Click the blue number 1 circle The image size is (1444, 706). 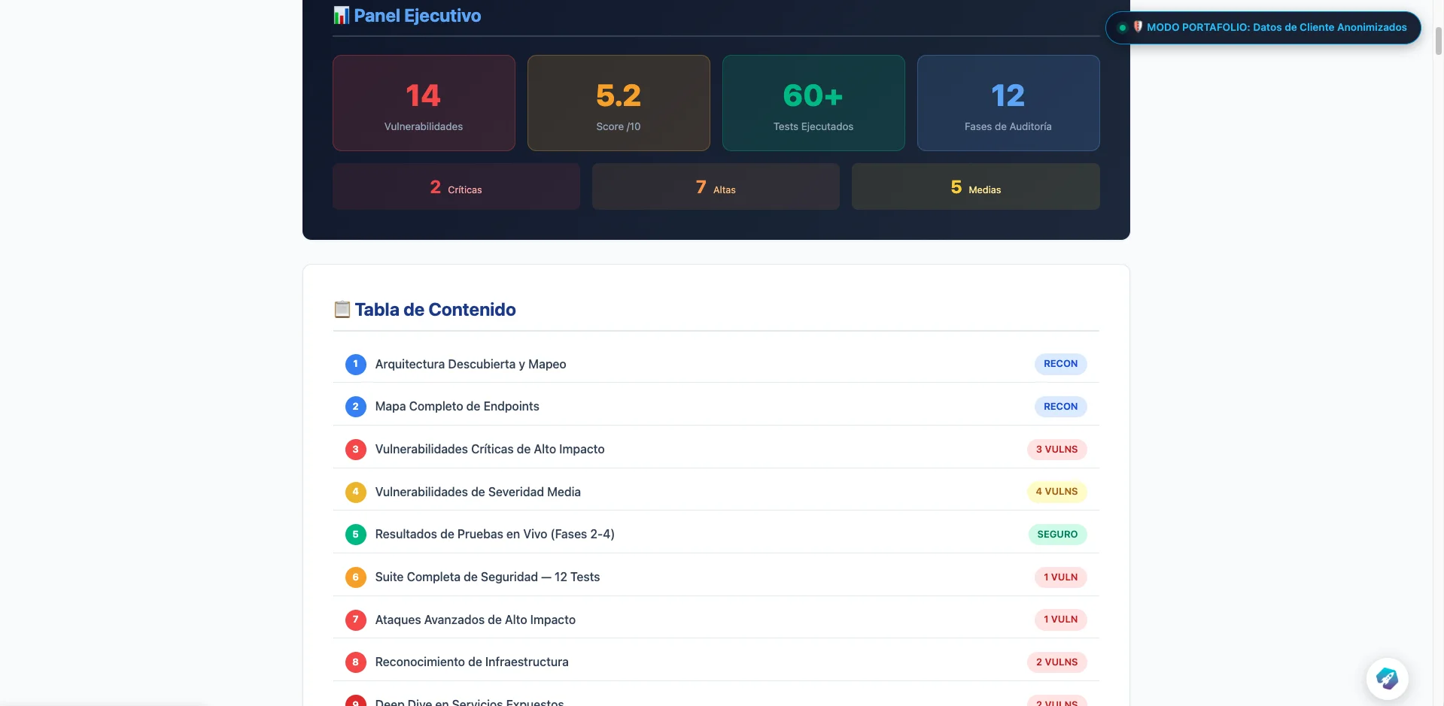[356, 364]
